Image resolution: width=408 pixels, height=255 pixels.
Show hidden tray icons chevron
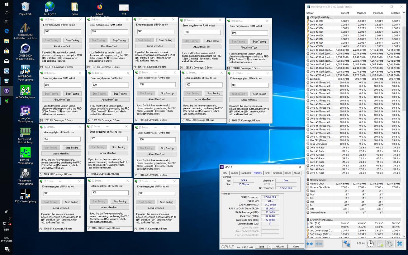(x=9, y=218)
